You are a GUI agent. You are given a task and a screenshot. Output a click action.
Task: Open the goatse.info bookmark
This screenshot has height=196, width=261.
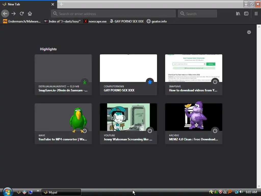pyautogui.click(x=157, y=21)
